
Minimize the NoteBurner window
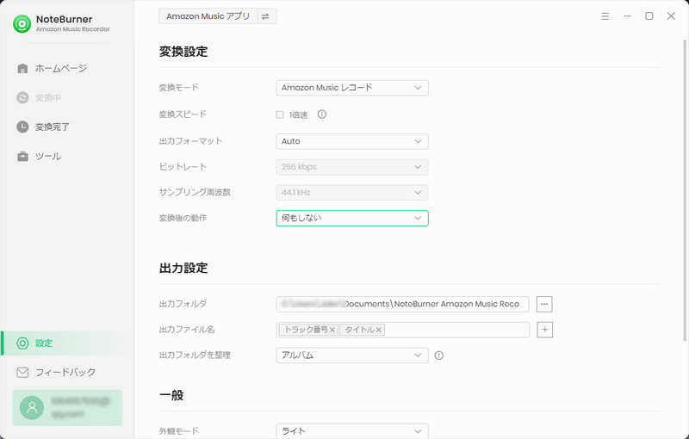(627, 16)
